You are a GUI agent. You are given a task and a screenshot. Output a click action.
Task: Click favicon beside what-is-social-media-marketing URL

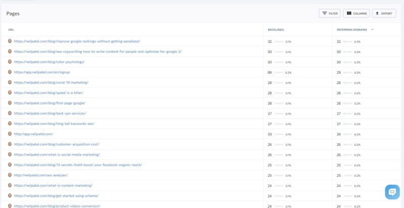tap(10, 154)
